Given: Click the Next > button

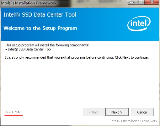Looking at the screenshot, I should tap(117, 112).
